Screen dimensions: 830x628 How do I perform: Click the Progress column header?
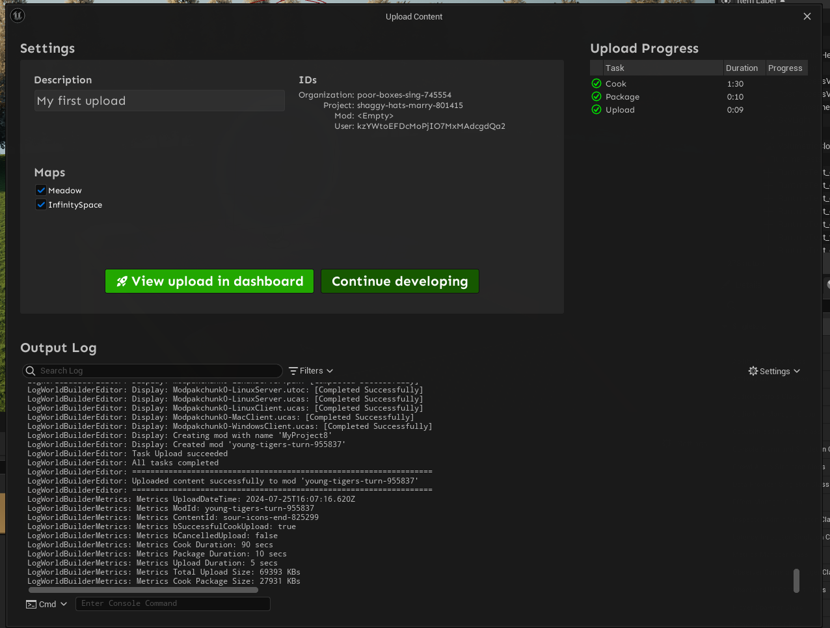coord(785,68)
